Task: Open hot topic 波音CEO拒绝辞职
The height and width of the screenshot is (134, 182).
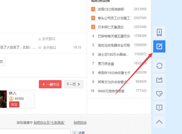Action: 111,9
